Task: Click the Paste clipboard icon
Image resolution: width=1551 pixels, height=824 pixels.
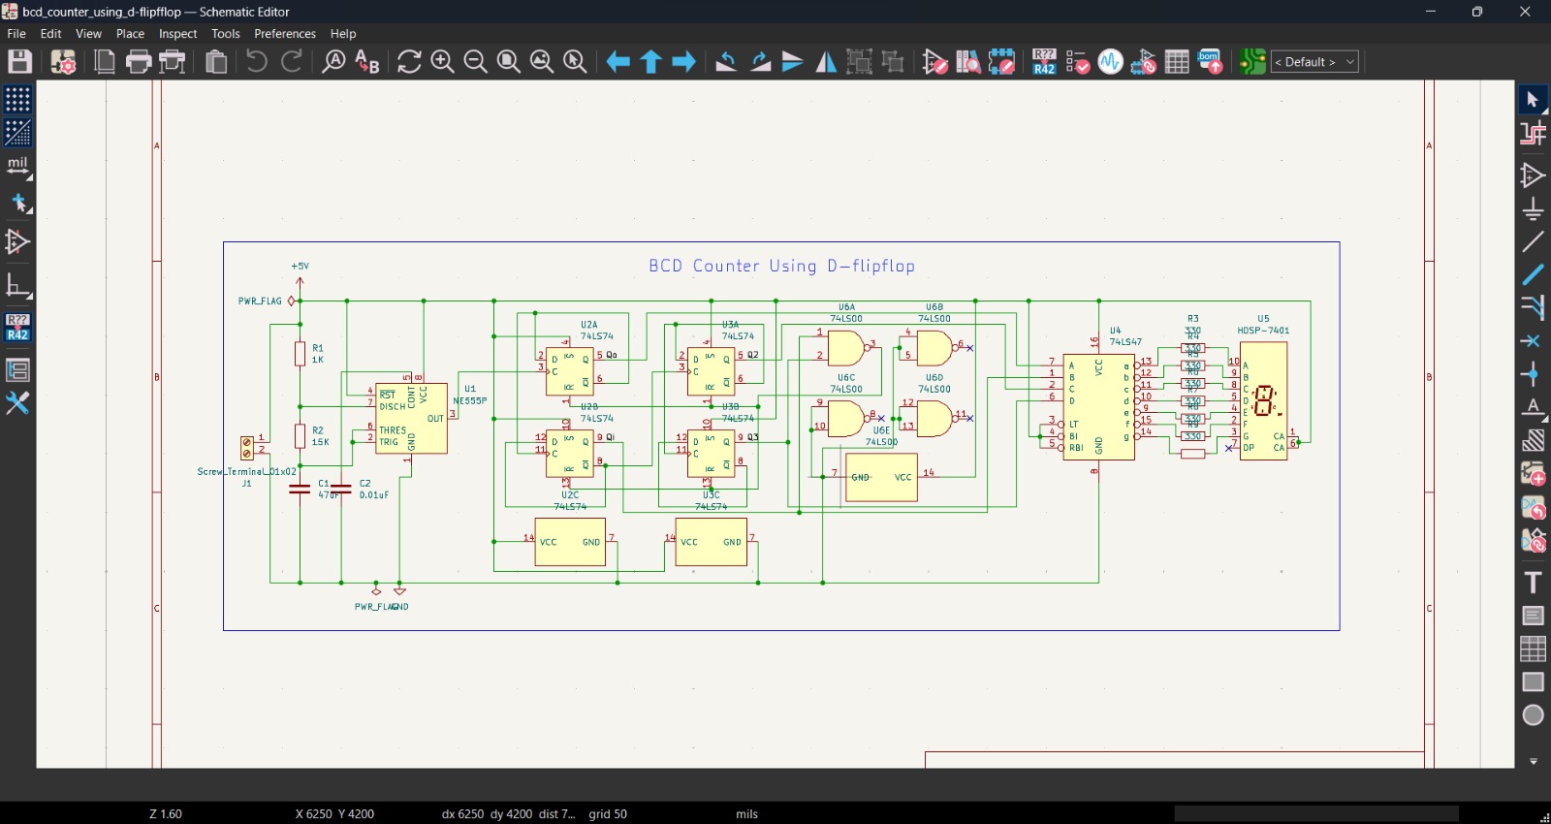Action: pyautogui.click(x=216, y=62)
